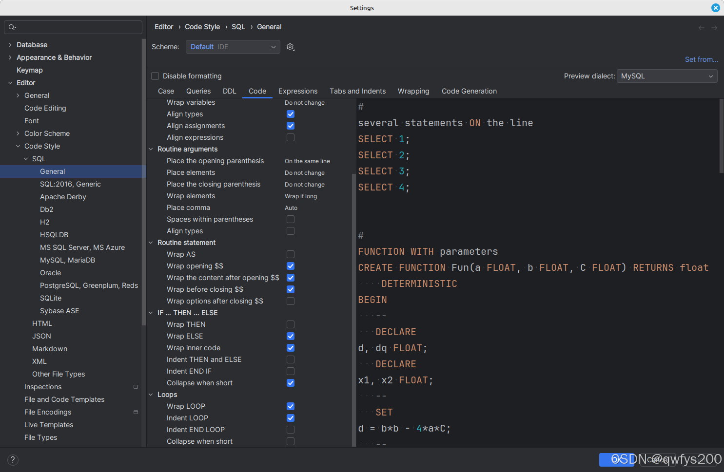
Task: Expand the Database settings node
Action: pyautogui.click(x=10, y=45)
